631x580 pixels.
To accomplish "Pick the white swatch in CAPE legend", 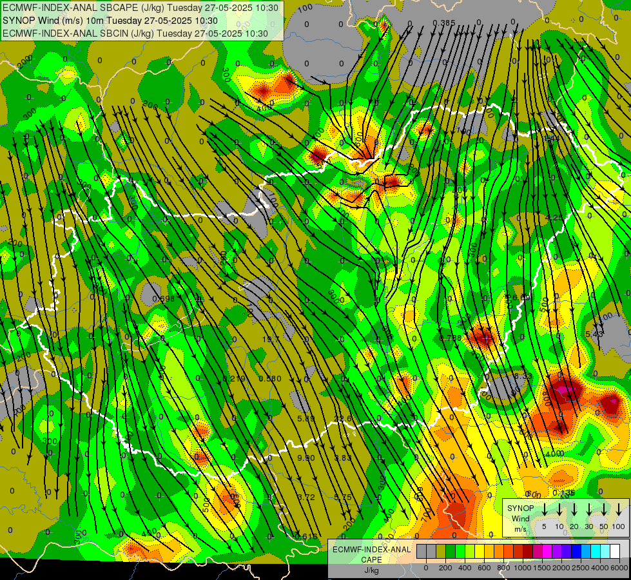I will coord(616,551).
